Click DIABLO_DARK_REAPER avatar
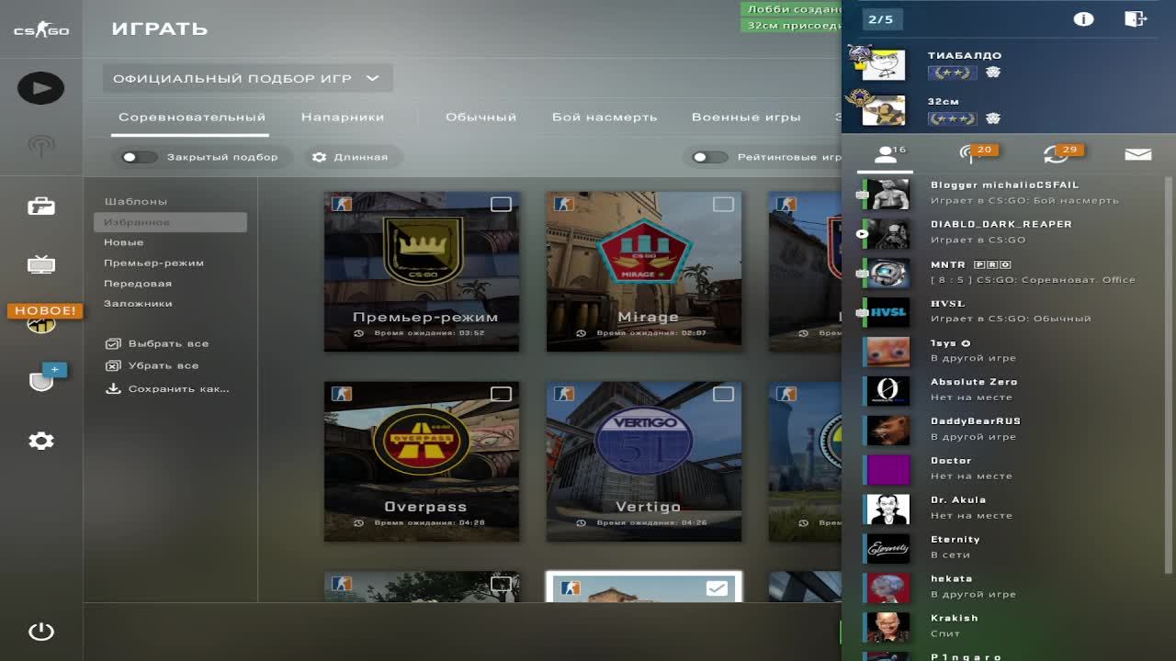 click(888, 233)
